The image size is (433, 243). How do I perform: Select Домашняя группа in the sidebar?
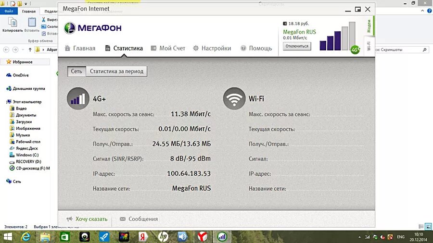coord(25,88)
